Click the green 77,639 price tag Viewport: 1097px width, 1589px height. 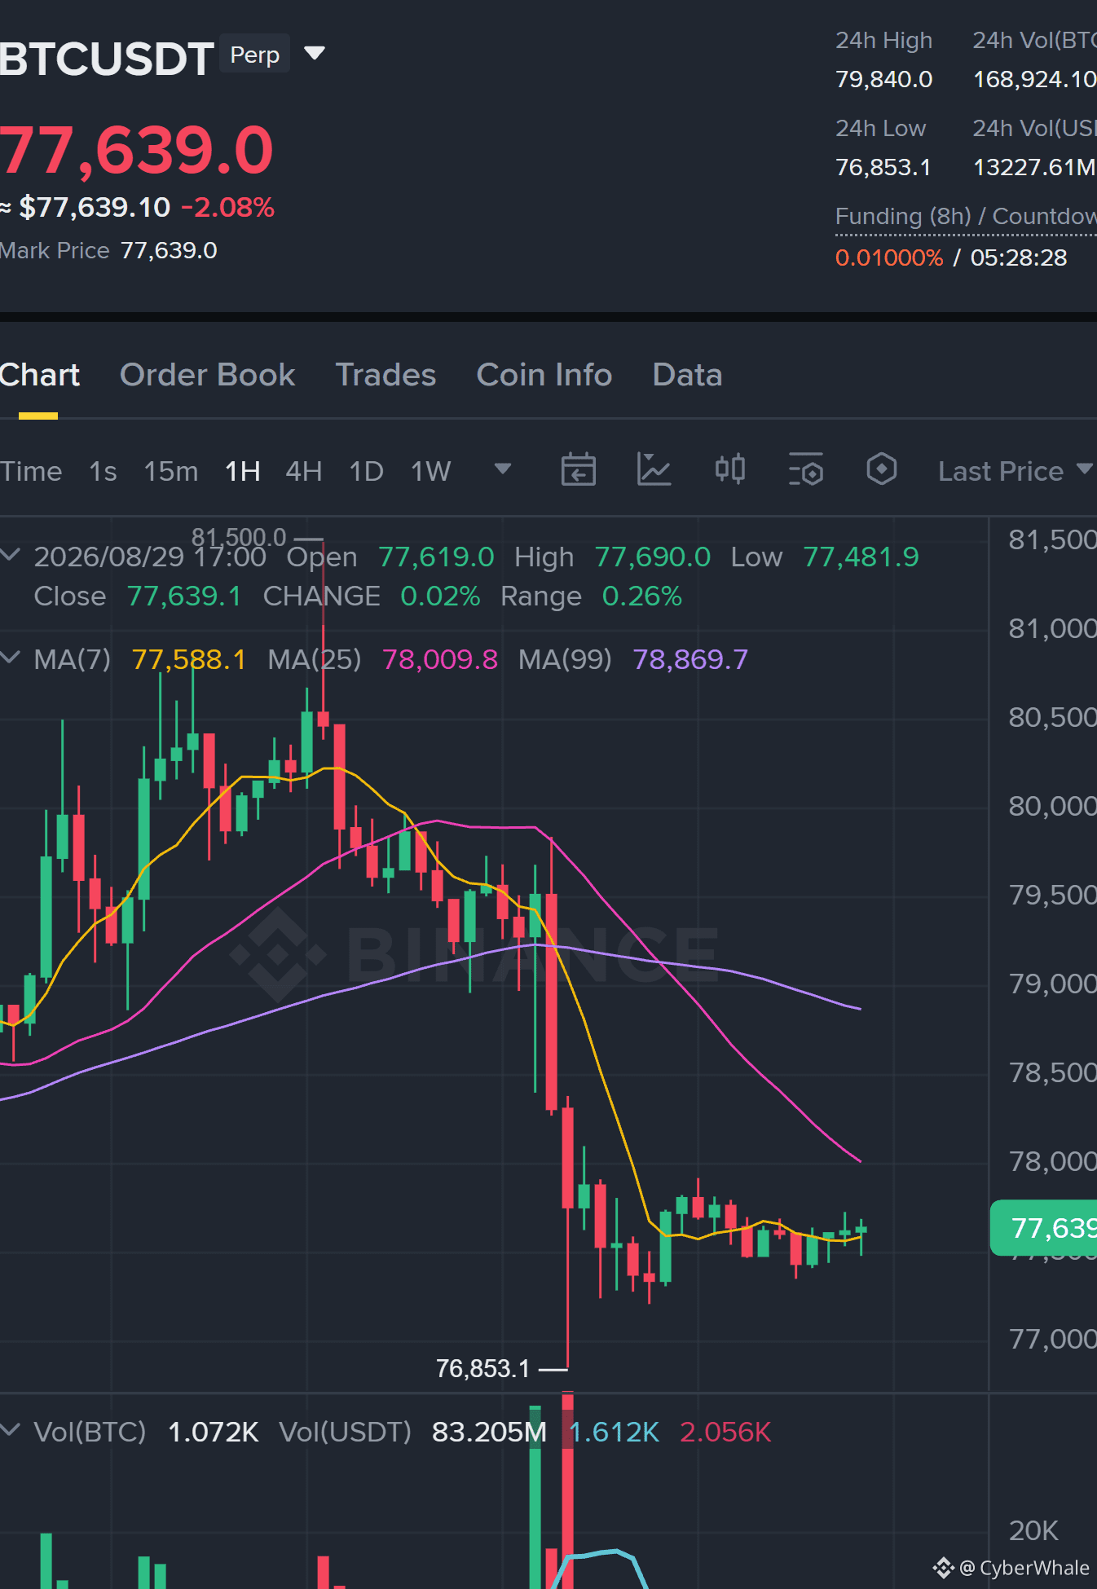coord(1044,1227)
